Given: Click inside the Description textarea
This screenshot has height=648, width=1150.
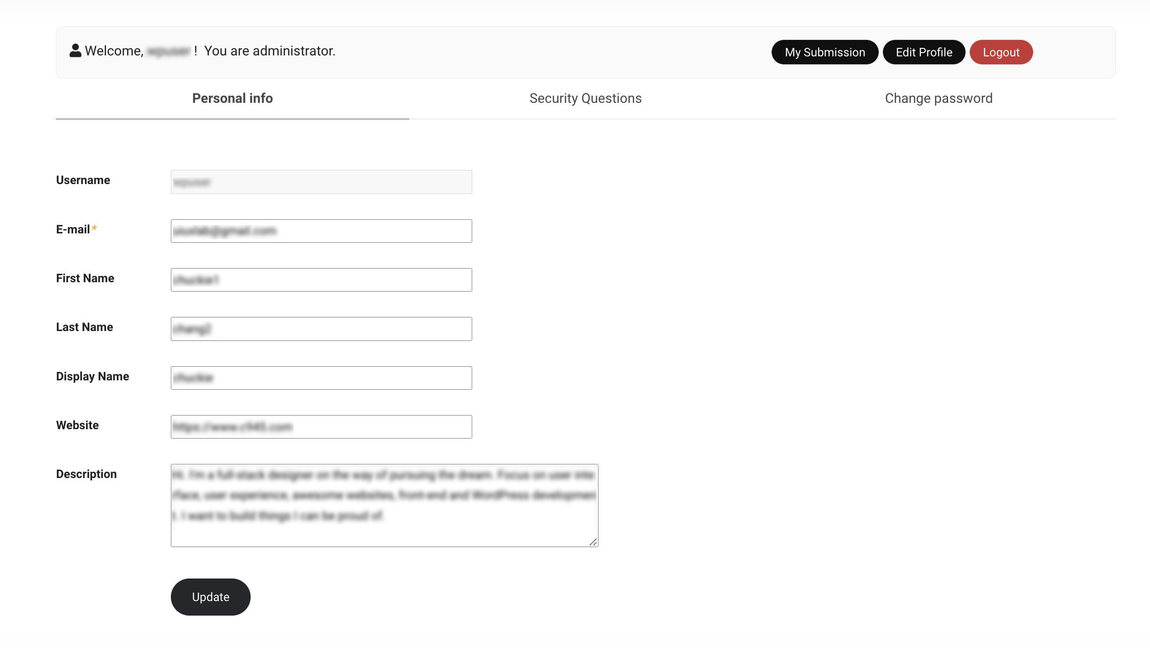Looking at the screenshot, I should click(x=384, y=505).
